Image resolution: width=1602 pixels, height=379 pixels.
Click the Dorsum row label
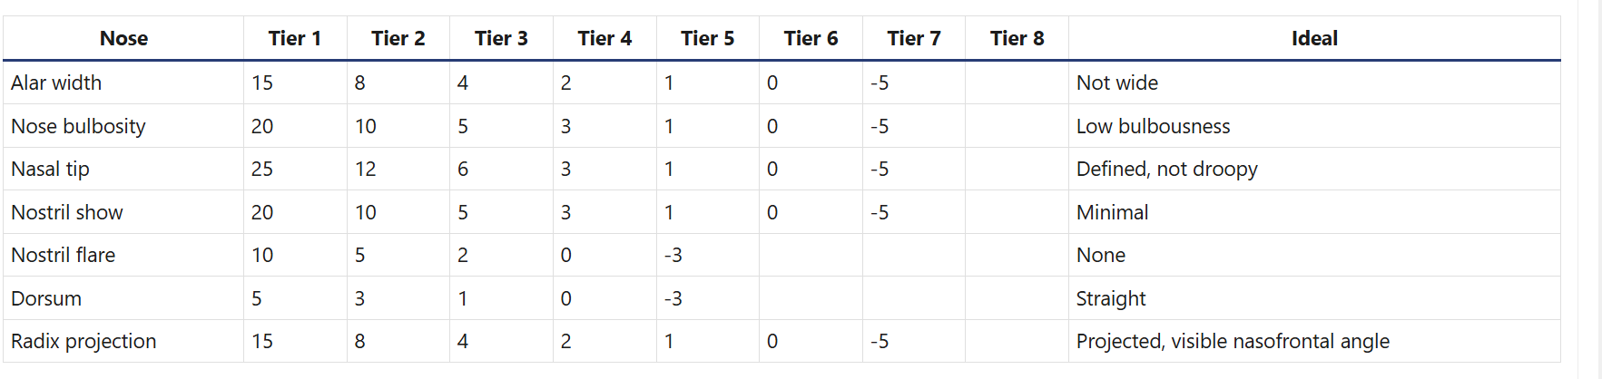(46, 298)
